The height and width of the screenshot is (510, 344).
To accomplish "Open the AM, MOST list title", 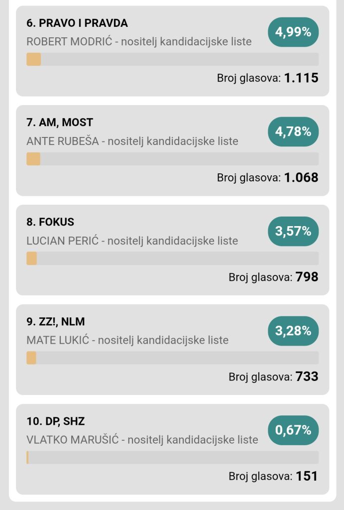I will pos(60,123).
